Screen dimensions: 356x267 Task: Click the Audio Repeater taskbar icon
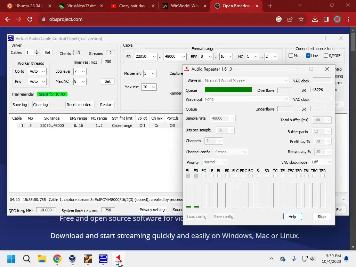click(118, 259)
